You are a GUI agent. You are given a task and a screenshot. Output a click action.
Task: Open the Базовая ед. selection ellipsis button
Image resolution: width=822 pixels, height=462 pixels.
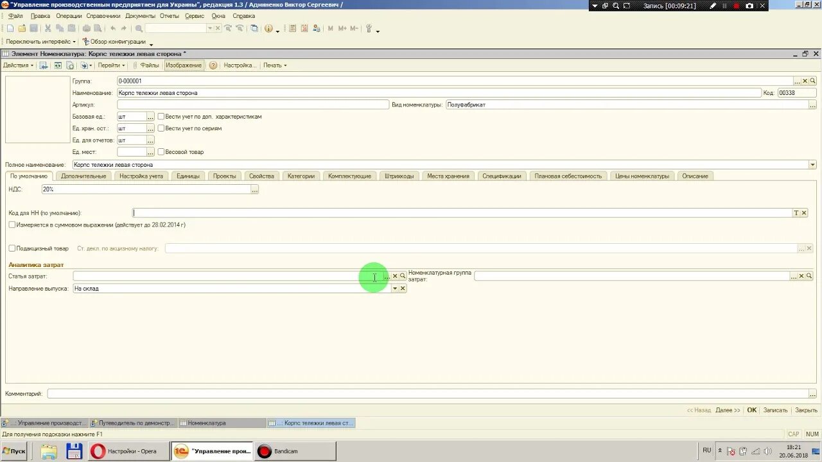tap(151, 117)
